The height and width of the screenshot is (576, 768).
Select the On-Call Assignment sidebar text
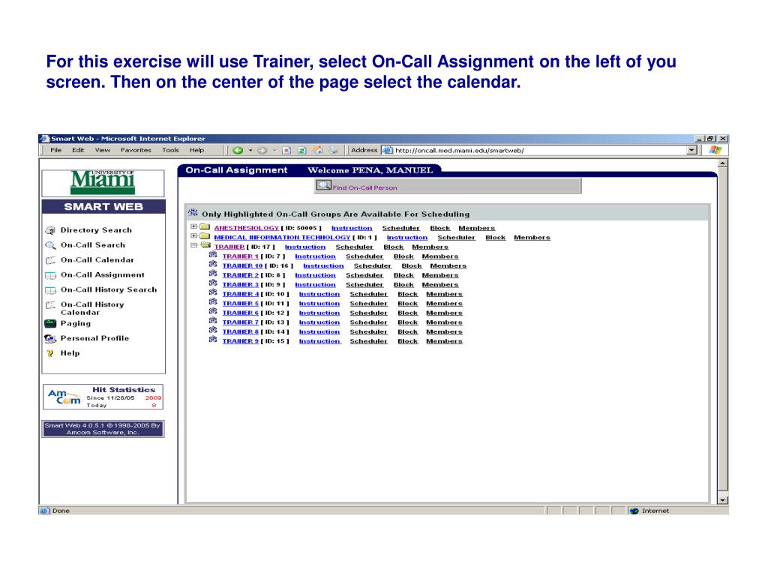click(102, 274)
